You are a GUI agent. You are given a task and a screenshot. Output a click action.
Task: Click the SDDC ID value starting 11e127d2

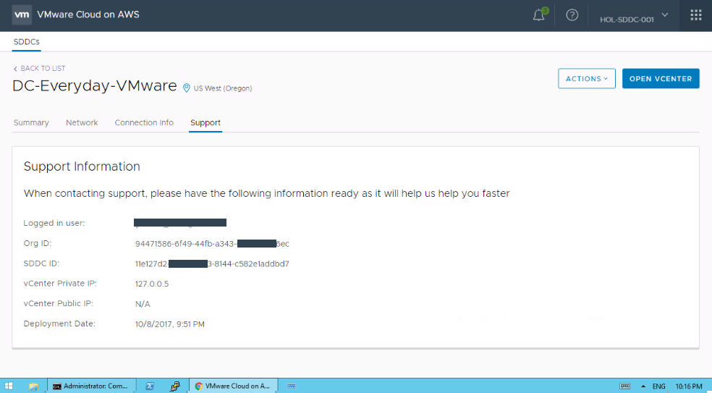(x=212, y=264)
